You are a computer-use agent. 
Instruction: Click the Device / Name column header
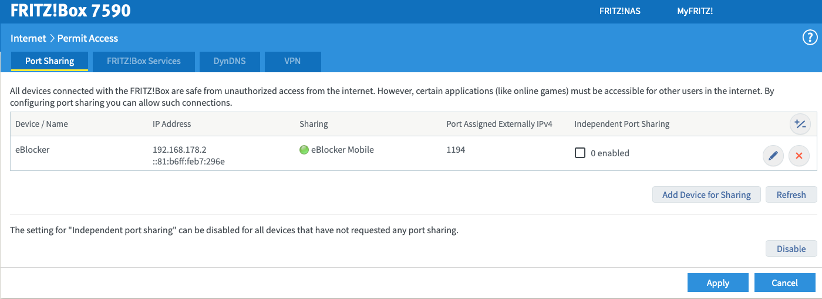(42, 124)
